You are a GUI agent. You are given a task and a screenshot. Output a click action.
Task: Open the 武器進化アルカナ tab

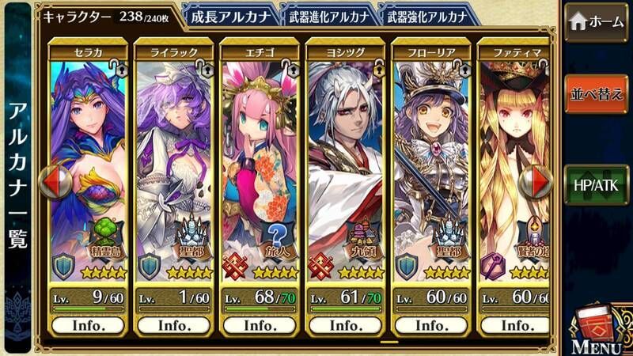[x=328, y=17]
